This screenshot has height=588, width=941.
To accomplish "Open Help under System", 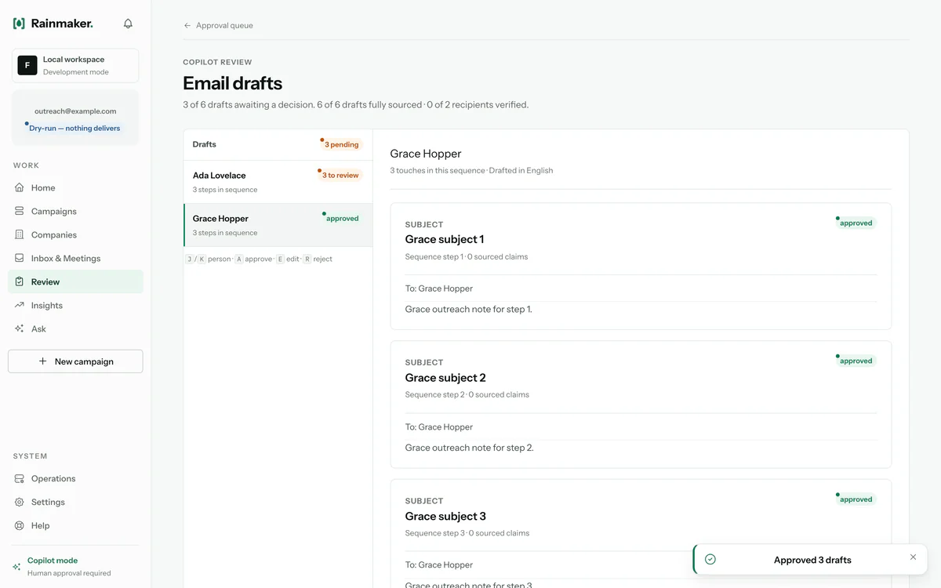I will point(75,525).
